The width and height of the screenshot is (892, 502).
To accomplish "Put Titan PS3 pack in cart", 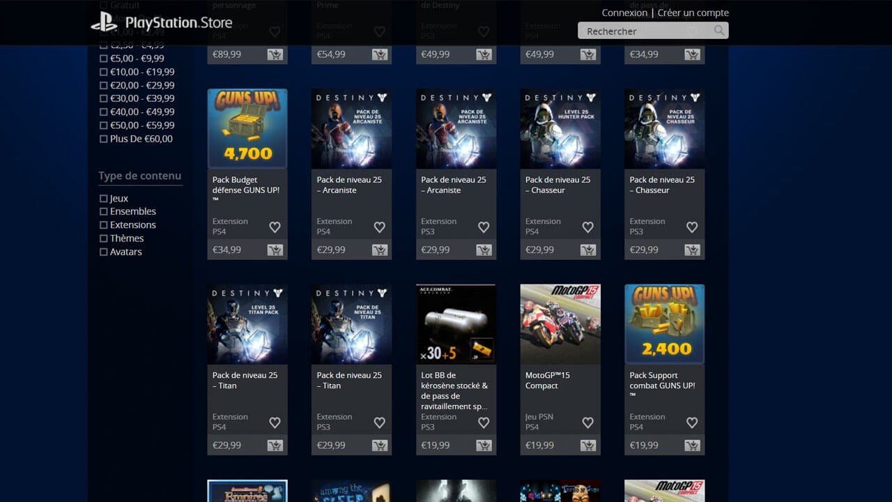I will (380, 445).
